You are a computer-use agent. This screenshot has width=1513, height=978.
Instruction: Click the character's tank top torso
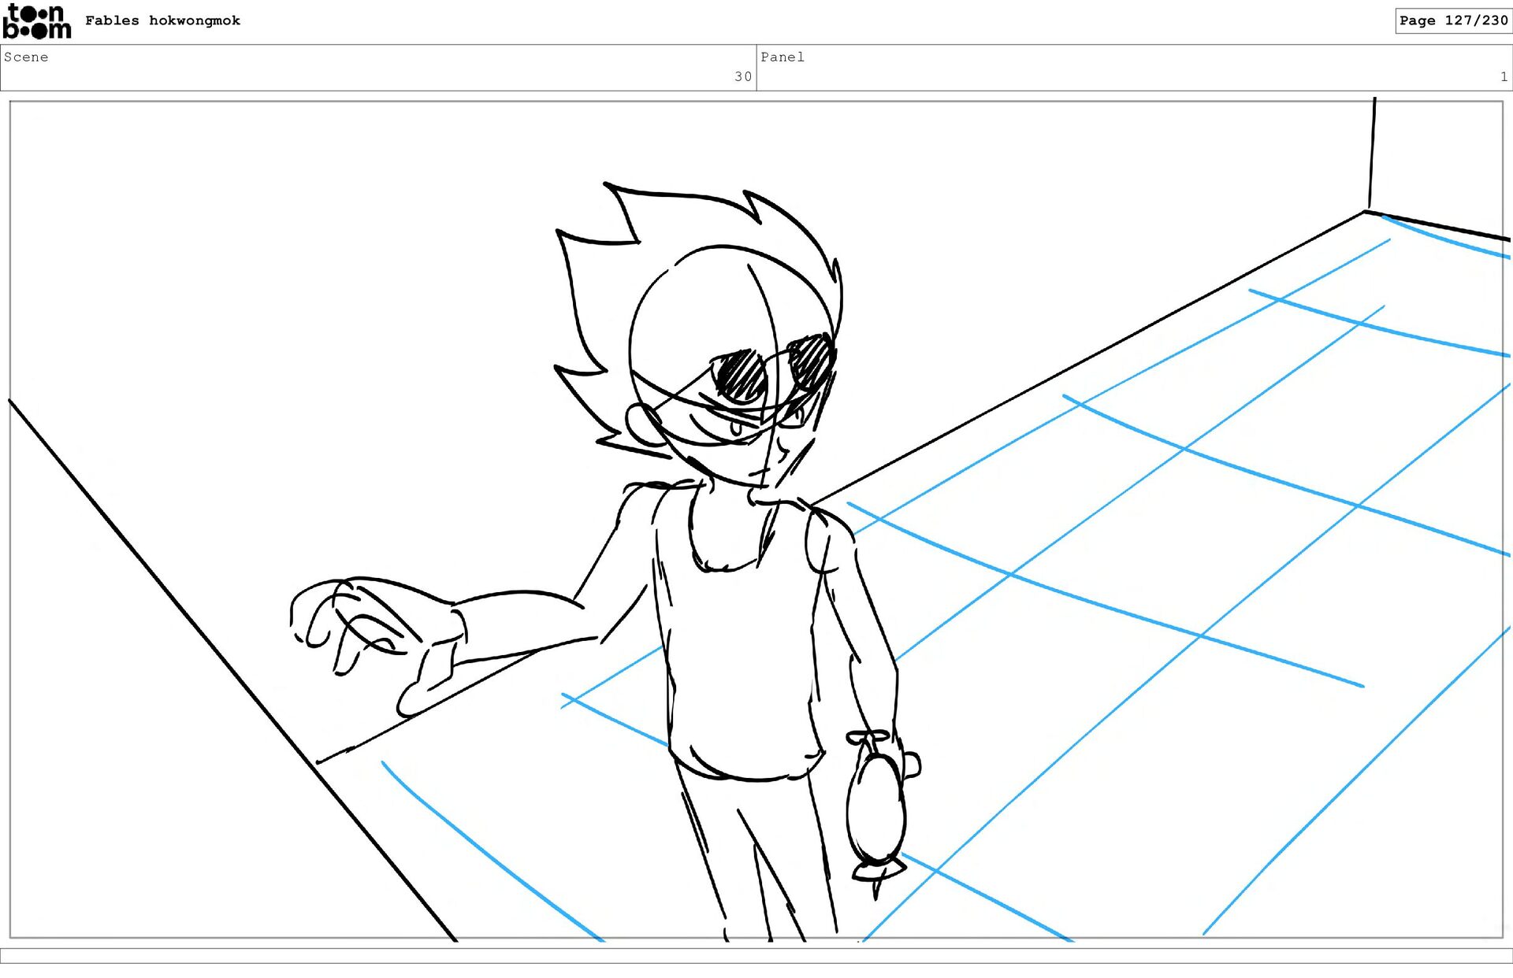click(x=741, y=654)
